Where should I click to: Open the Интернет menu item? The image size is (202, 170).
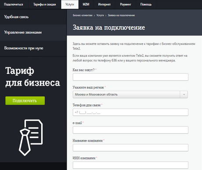(x=104, y=4)
